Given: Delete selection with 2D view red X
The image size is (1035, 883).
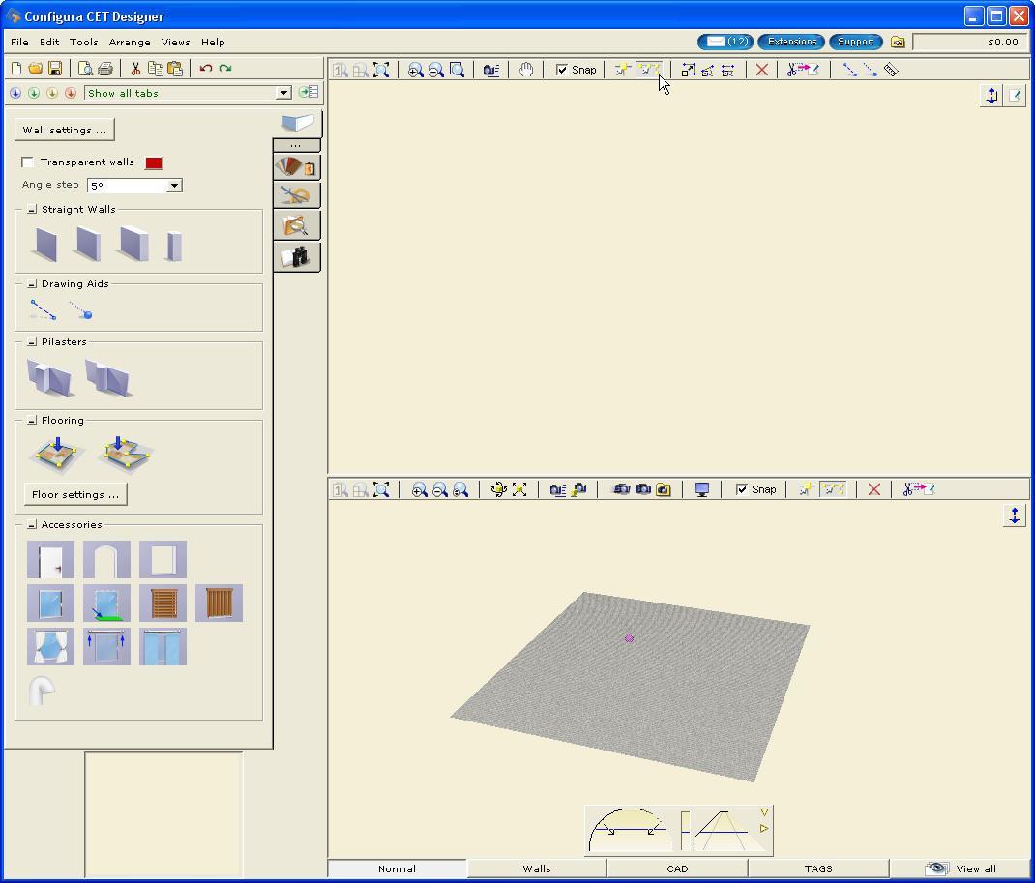Looking at the screenshot, I should click(761, 70).
